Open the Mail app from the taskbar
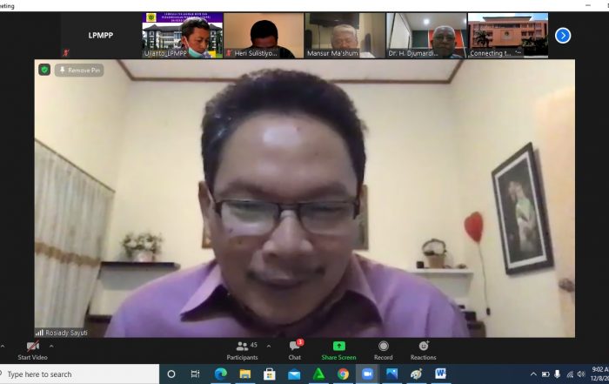 (294, 374)
